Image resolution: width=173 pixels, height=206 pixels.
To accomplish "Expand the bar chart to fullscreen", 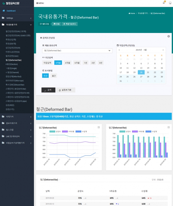I will [x=168, y=127].
